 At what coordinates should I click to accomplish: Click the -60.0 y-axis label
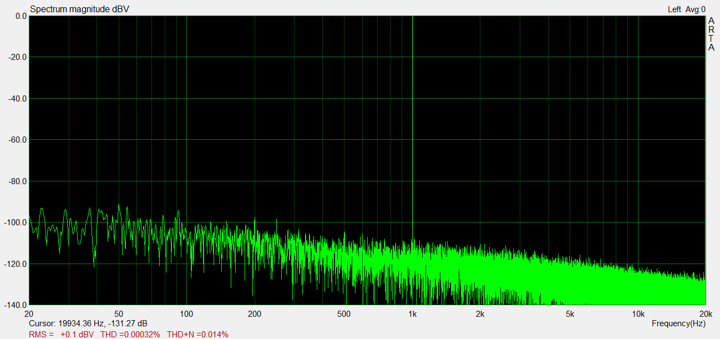(x=19, y=140)
